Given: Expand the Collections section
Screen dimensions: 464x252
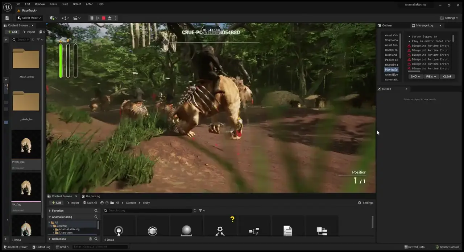Looking at the screenshot, I should pos(50,239).
